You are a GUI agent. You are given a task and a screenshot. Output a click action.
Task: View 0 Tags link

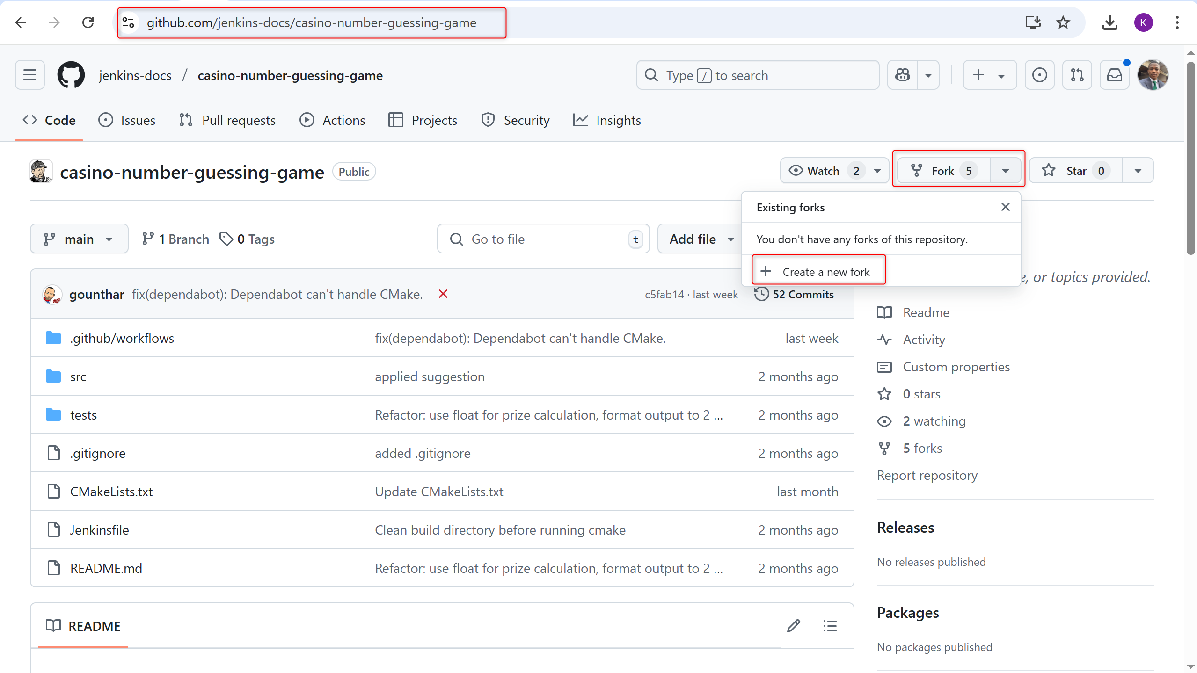pos(247,239)
